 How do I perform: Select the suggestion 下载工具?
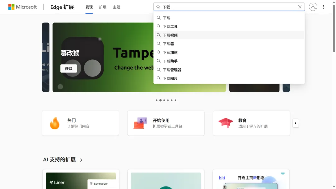tap(229, 26)
